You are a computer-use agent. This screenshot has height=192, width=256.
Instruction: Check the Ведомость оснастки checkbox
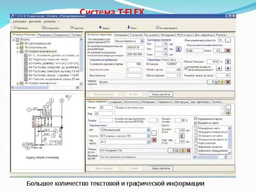pos(196,147)
